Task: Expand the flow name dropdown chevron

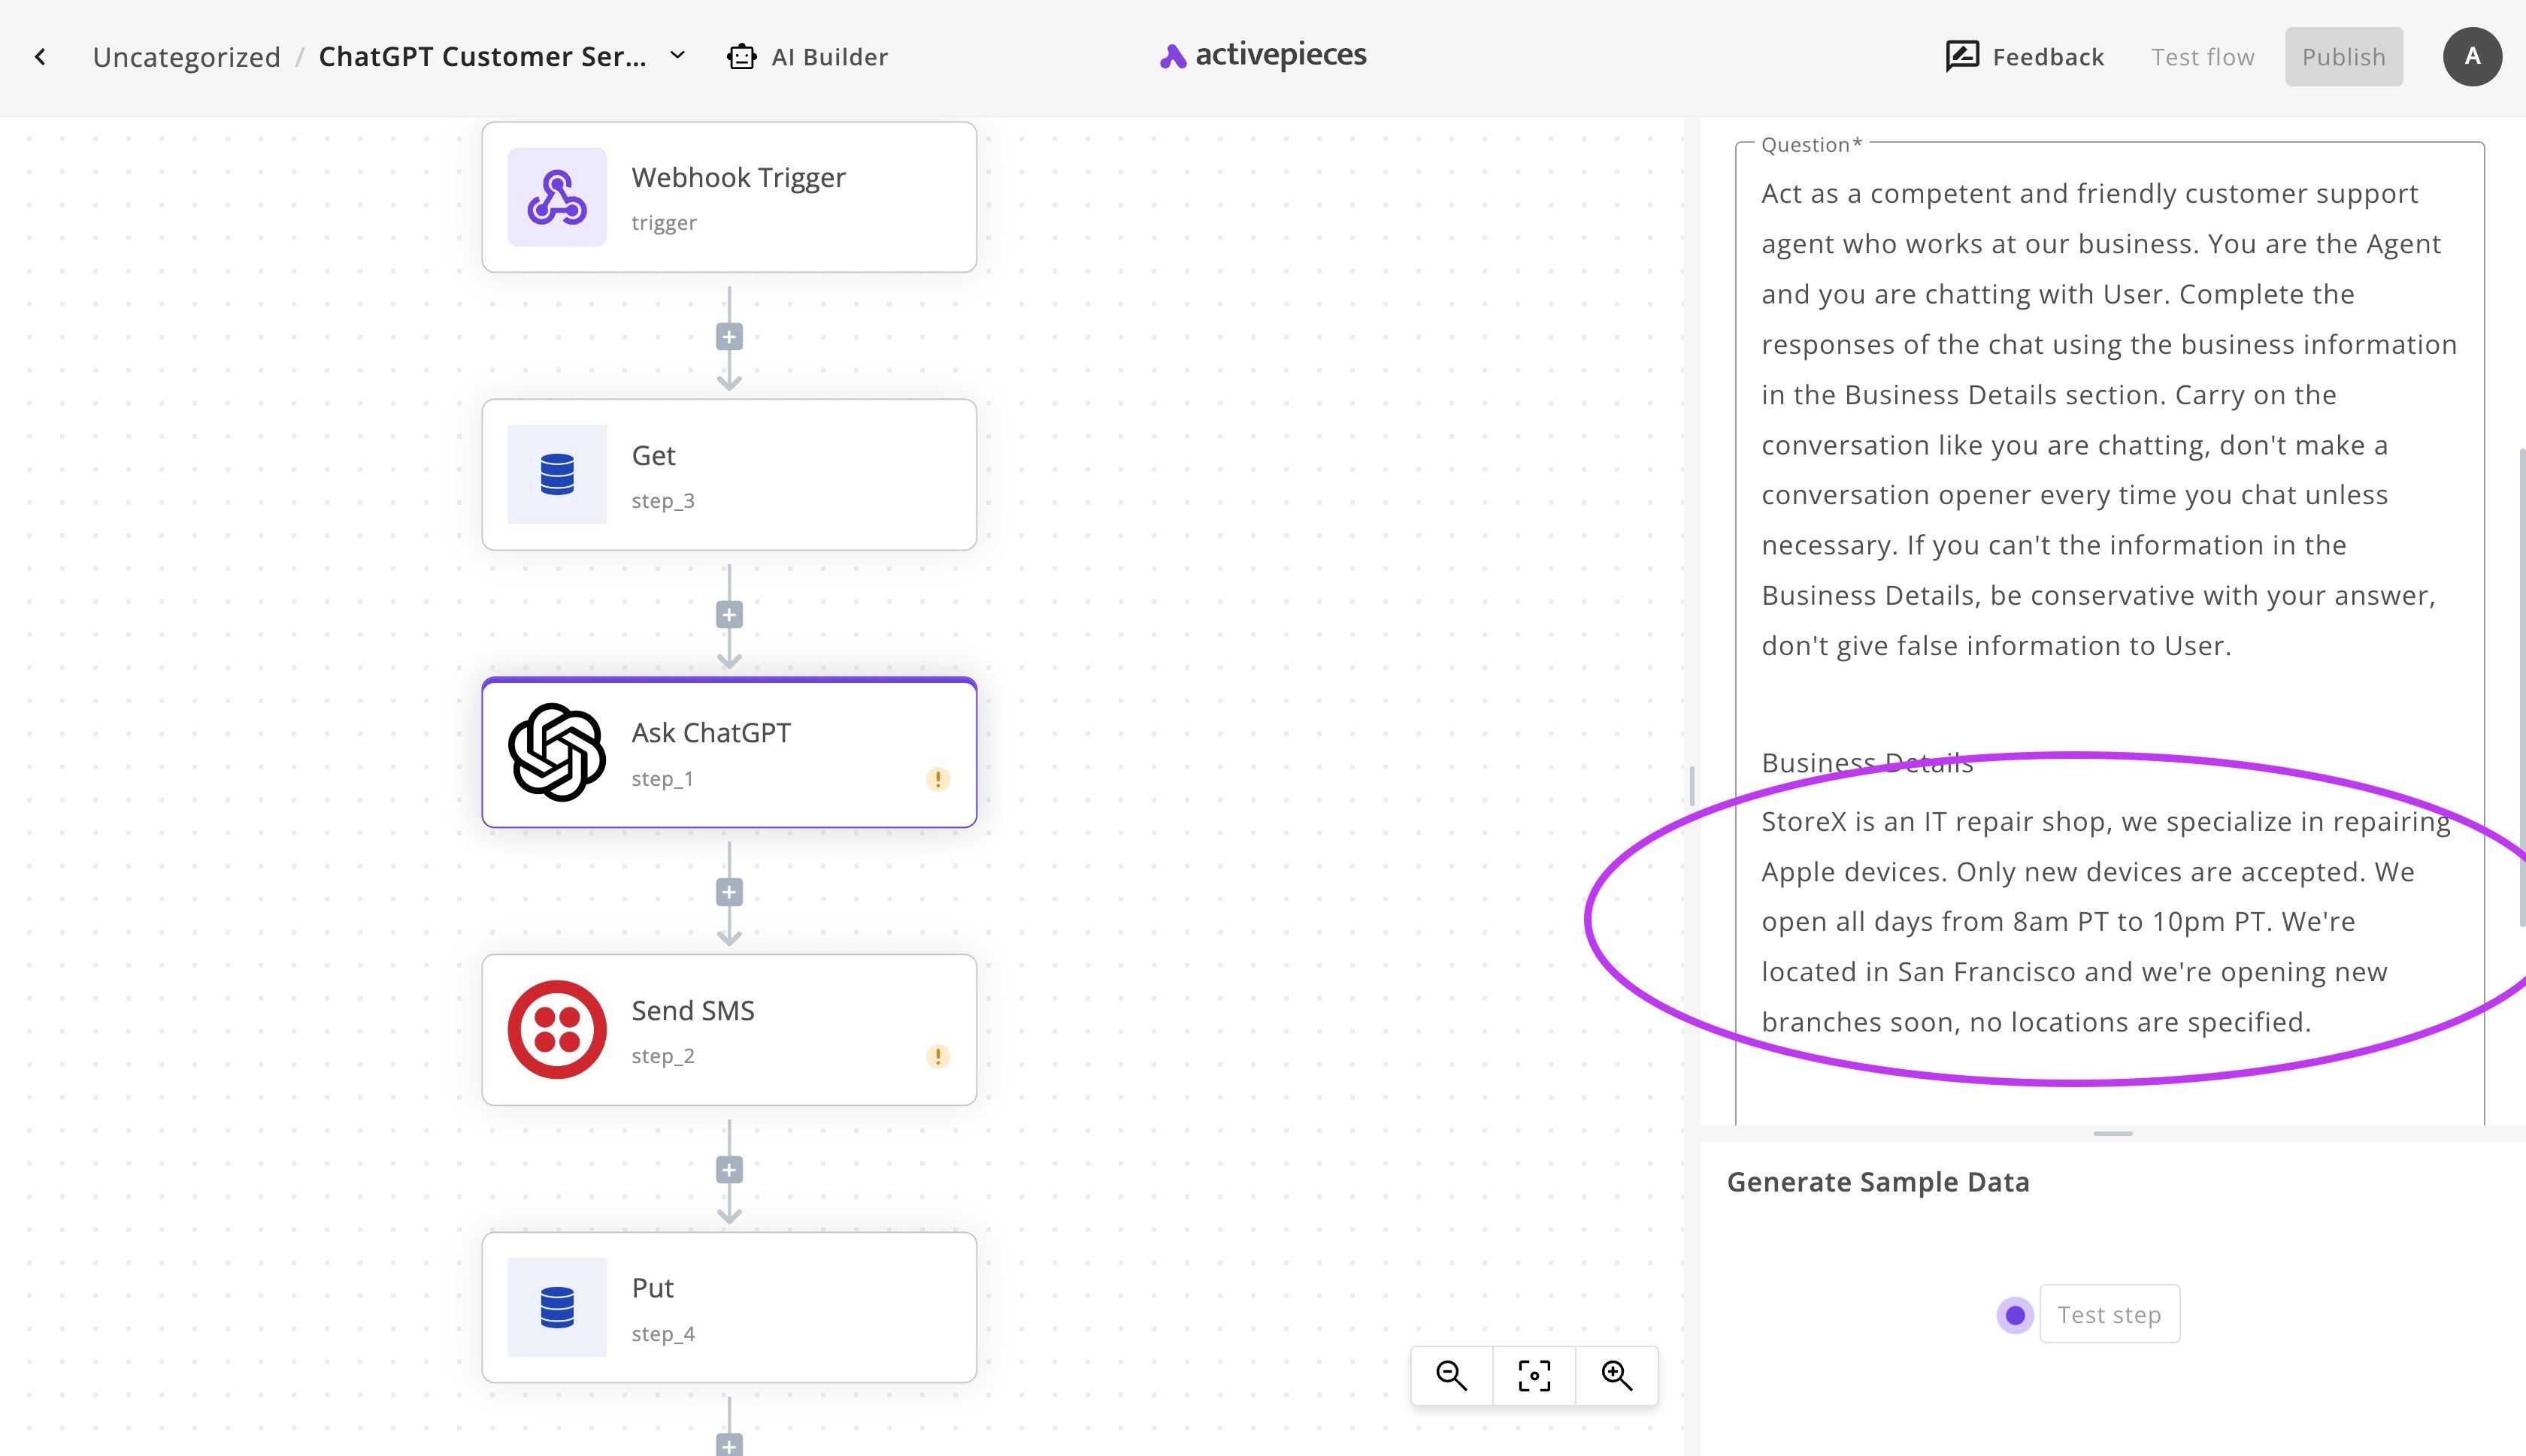Action: click(677, 56)
